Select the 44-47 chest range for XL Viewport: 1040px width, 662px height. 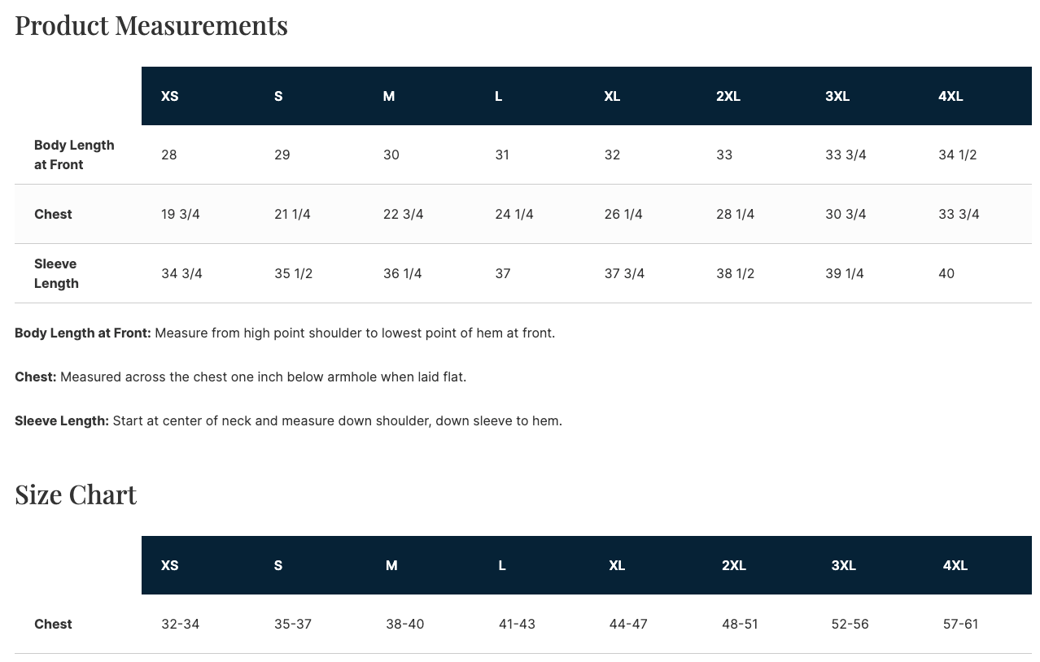pyautogui.click(x=628, y=624)
